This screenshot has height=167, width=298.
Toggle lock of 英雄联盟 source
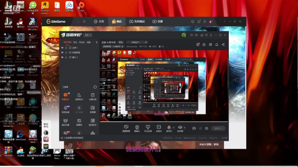point(66,52)
